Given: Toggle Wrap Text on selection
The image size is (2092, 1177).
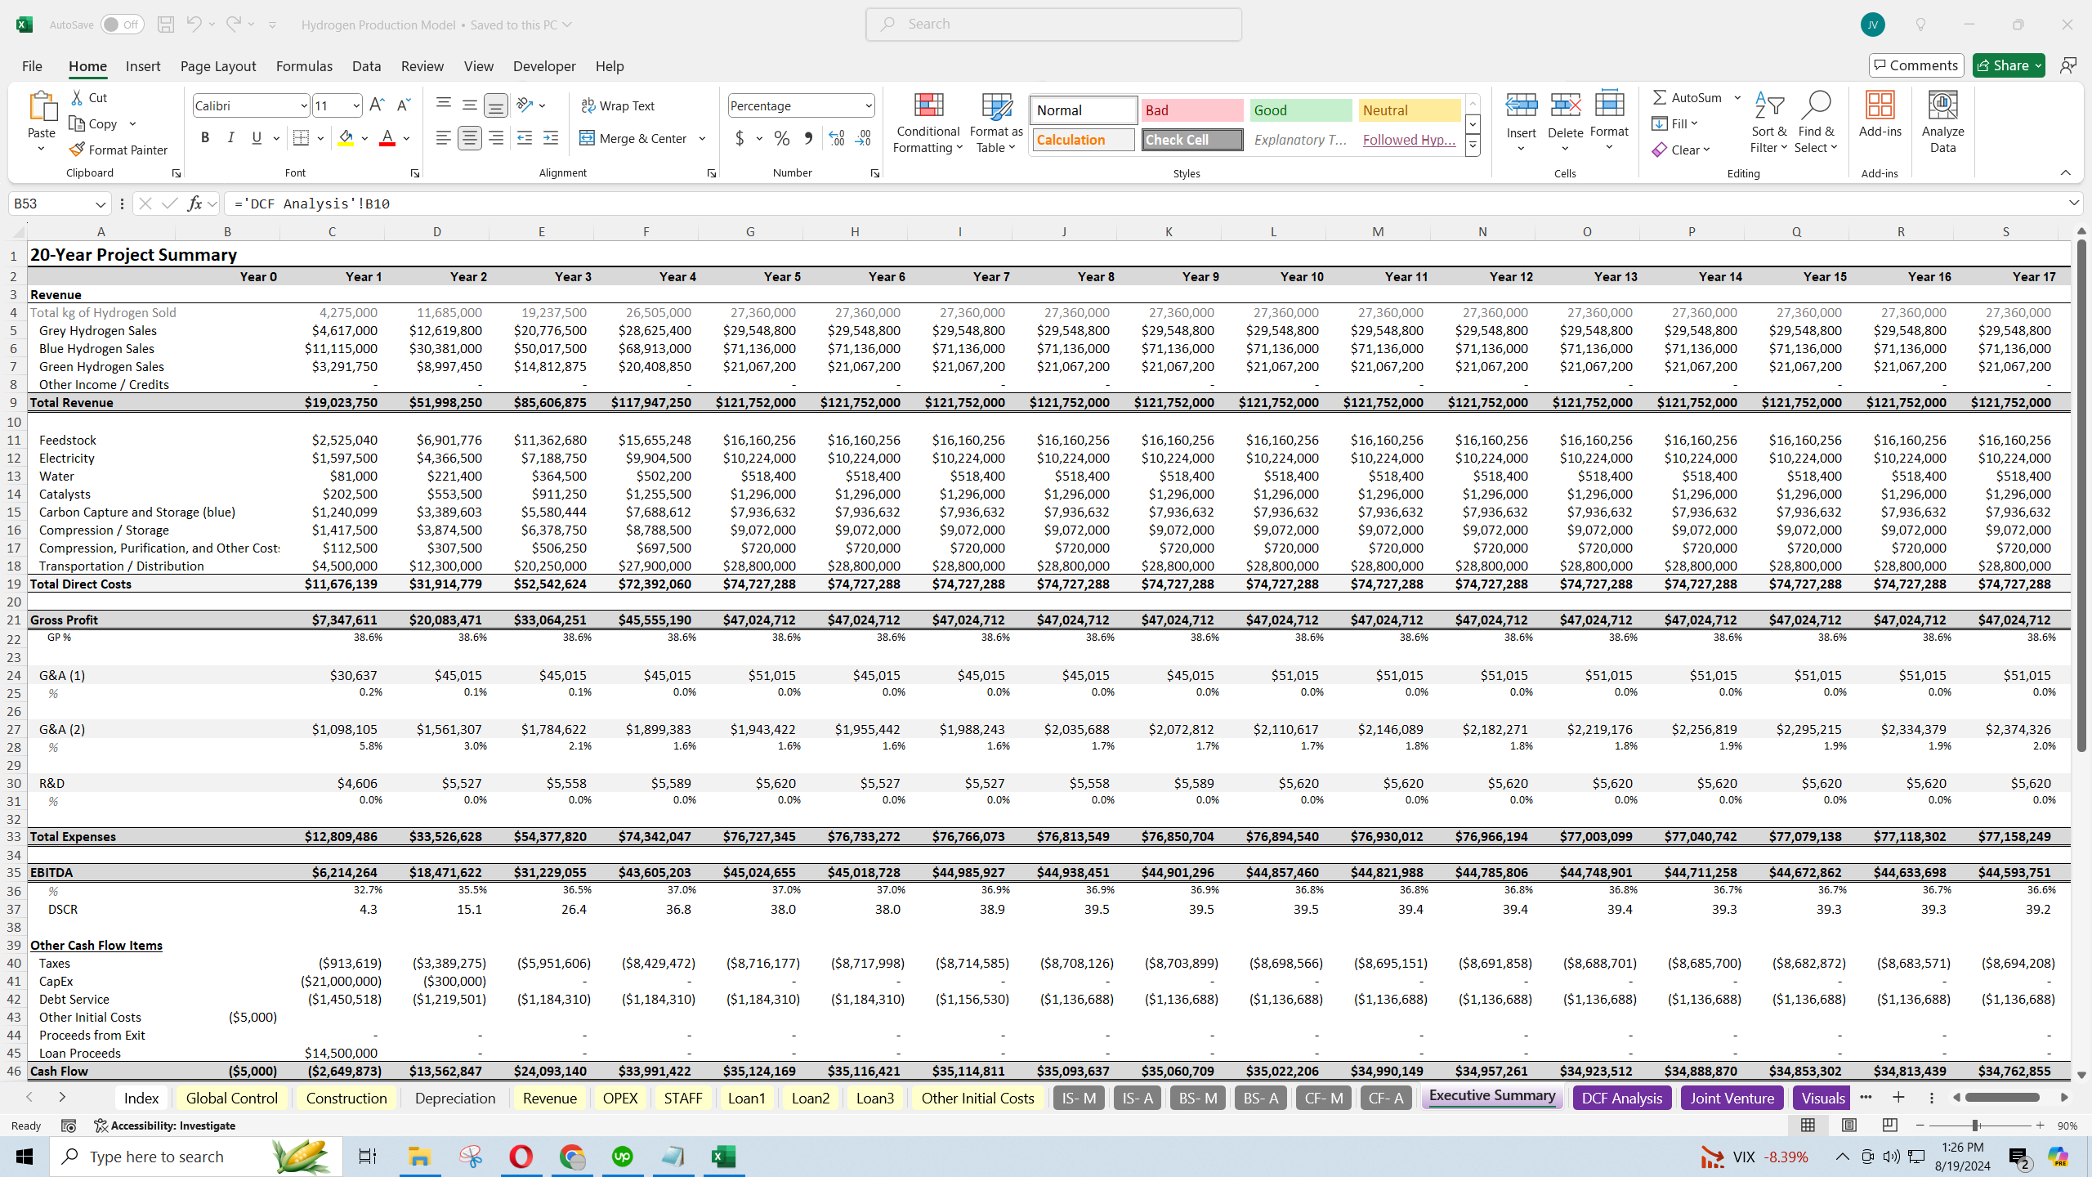Looking at the screenshot, I should coord(618,105).
